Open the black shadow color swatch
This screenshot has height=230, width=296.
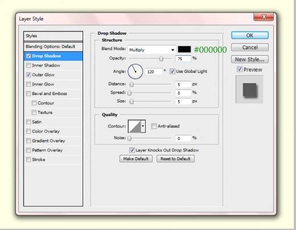[184, 50]
